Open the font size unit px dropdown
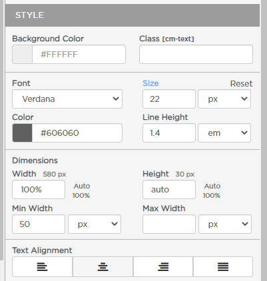The width and height of the screenshot is (267, 281). [224, 99]
